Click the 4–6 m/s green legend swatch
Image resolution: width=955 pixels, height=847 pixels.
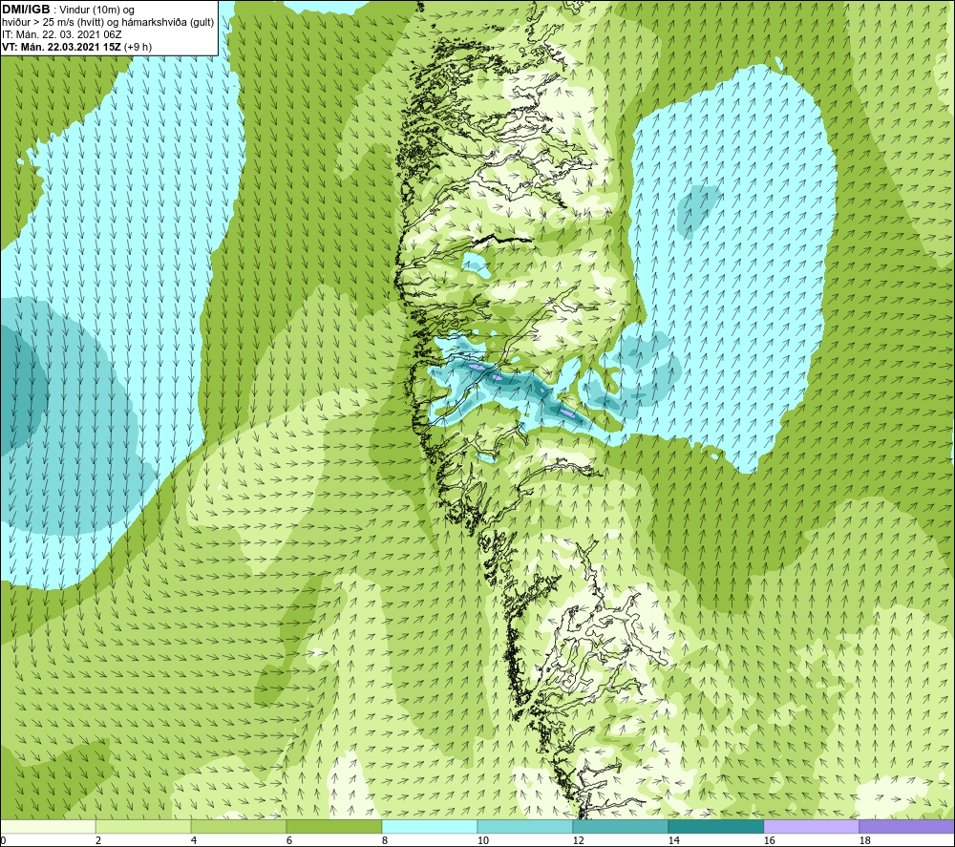(x=239, y=826)
